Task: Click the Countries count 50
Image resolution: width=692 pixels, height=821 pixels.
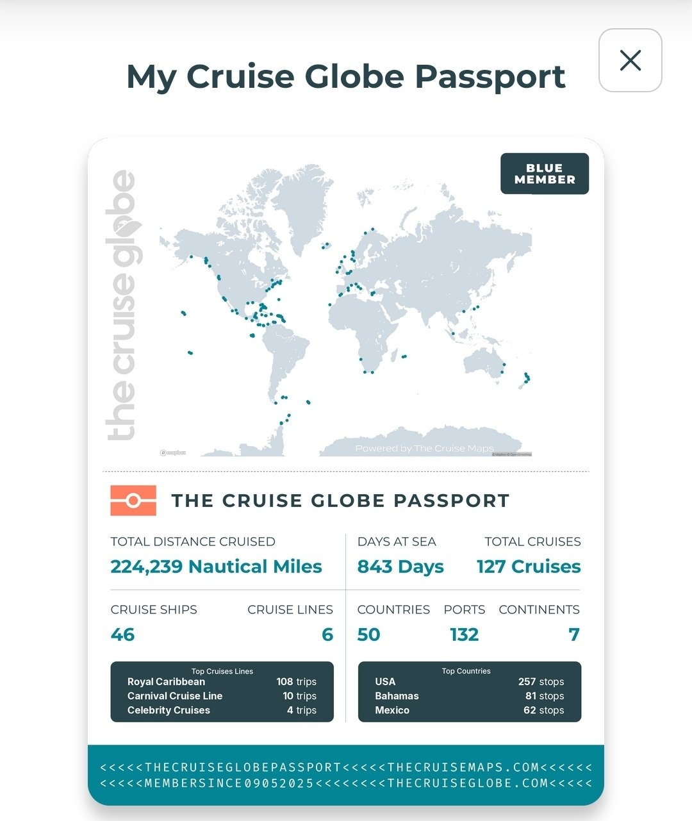Action: (368, 634)
